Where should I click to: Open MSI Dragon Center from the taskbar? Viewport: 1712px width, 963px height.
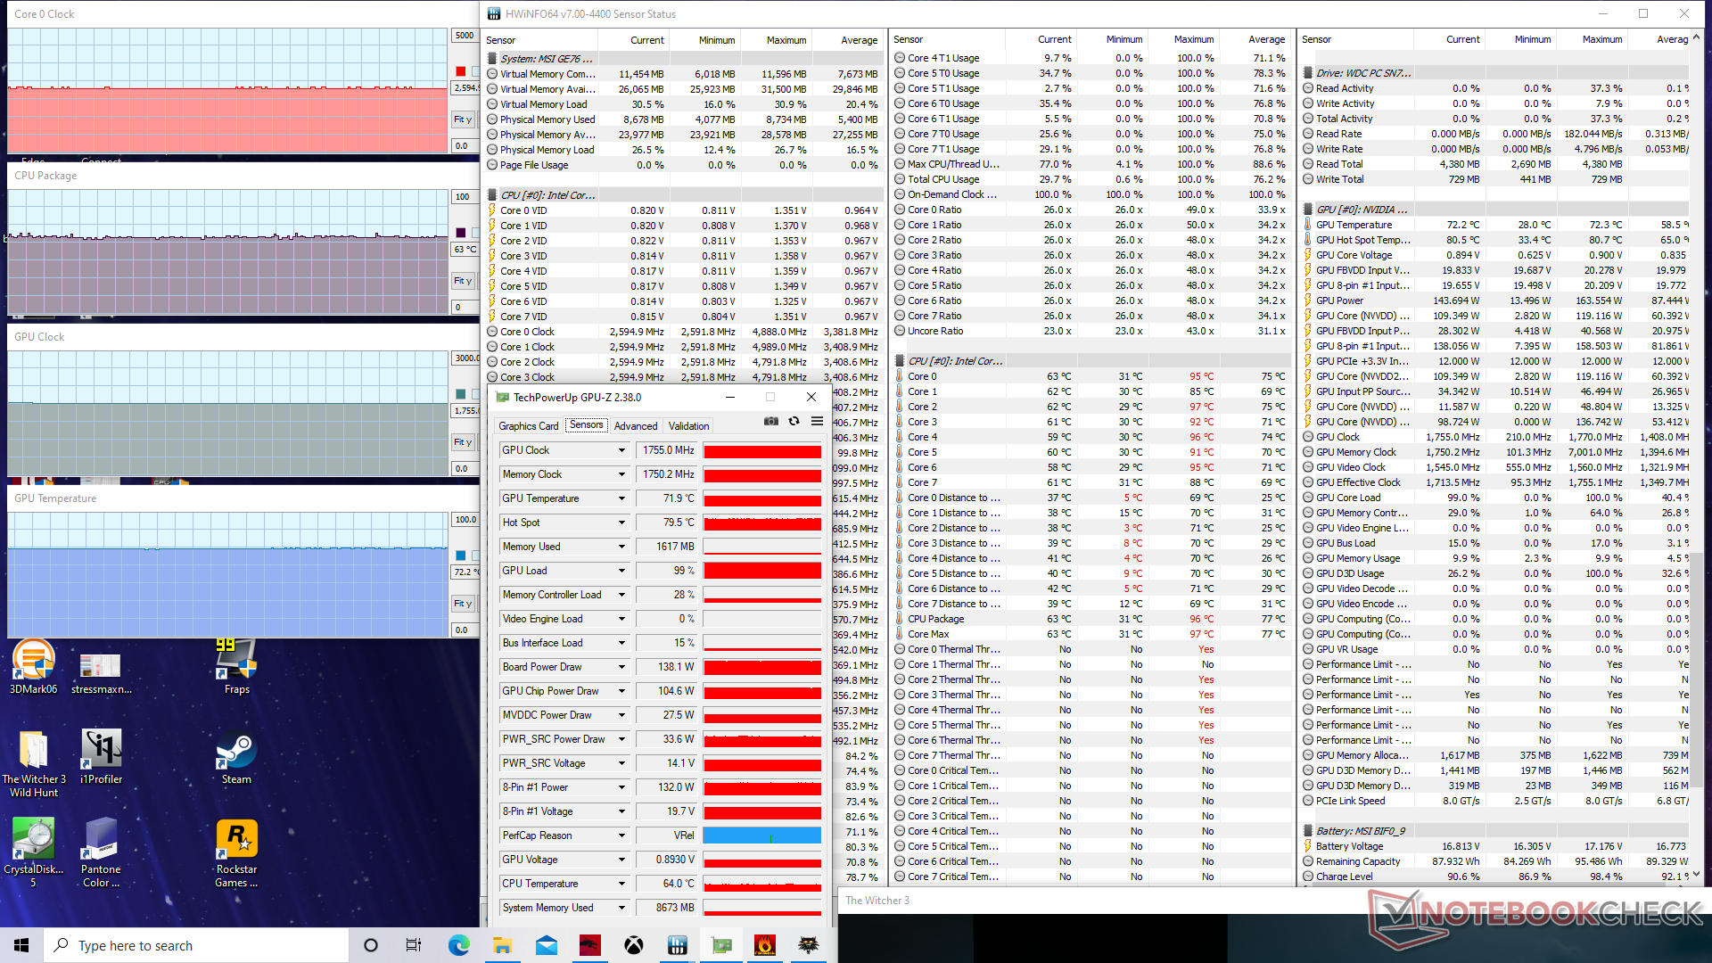click(590, 945)
